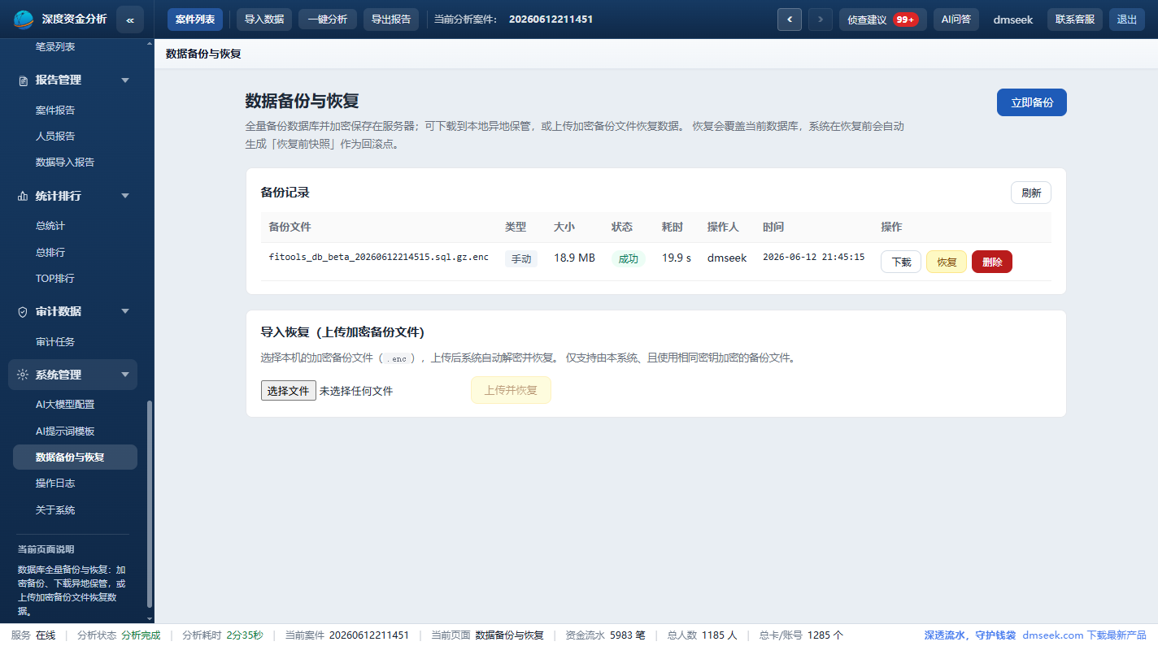Click the 系统管理 gear icon
Viewport: 1158px width, 646px height.
tap(23, 375)
